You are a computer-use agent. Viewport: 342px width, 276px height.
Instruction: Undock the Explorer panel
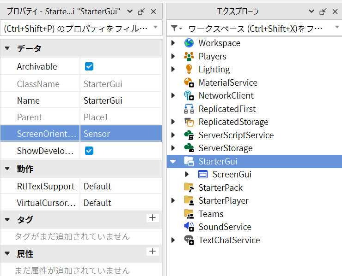(x=323, y=12)
